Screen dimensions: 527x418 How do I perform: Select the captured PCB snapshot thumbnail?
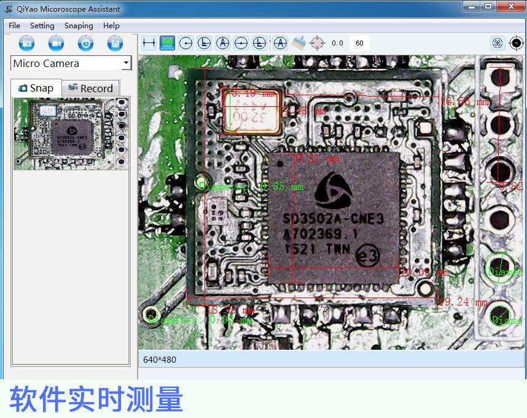(x=71, y=134)
